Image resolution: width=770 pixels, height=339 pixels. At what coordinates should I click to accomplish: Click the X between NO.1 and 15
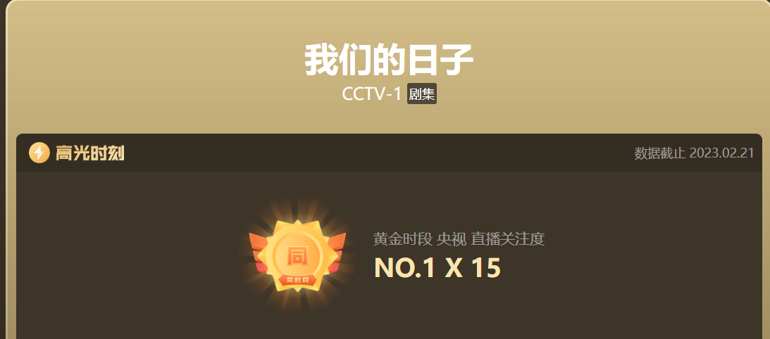pos(453,269)
